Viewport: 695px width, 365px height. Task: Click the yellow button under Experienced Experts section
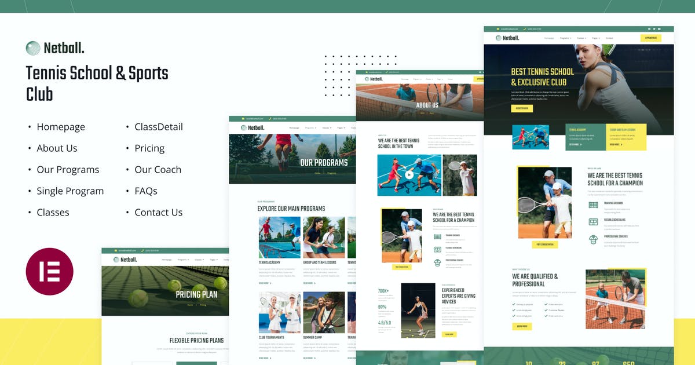coord(449,334)
